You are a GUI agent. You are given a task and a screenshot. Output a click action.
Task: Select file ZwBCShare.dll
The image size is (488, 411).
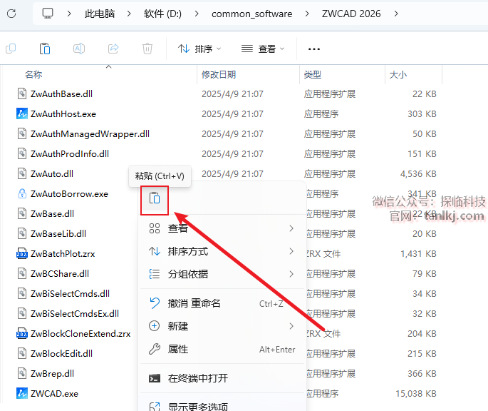(60, 273)
